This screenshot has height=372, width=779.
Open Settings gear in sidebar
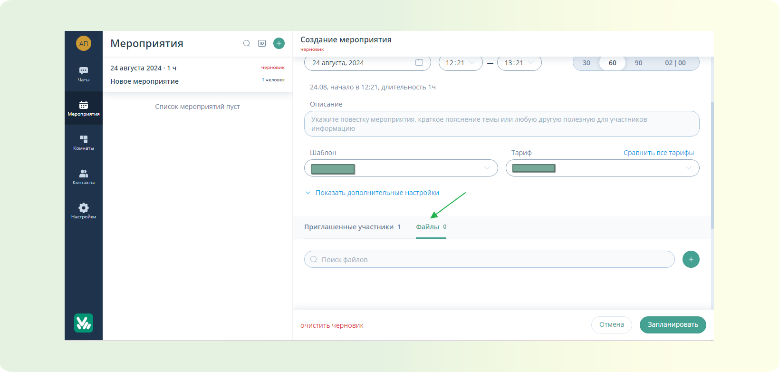tap(84, 211)
